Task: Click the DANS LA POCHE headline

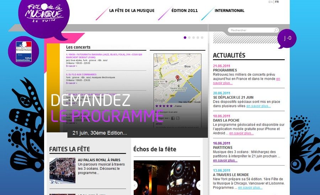Action: tap(226, 120)
